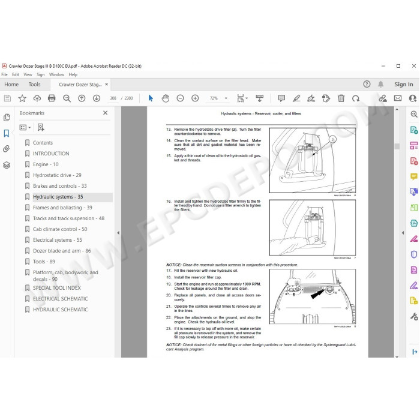
Task: Click the Help question mark icon
Action: [367, 84]
